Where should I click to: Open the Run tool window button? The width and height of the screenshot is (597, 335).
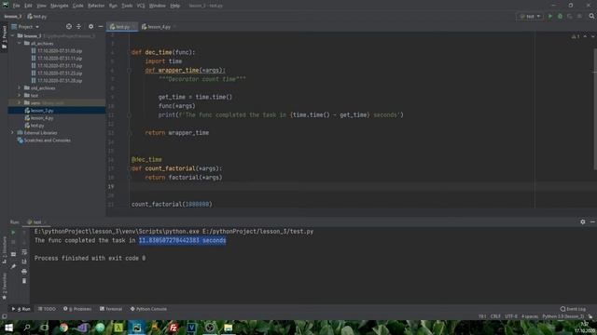click(21, 309)
